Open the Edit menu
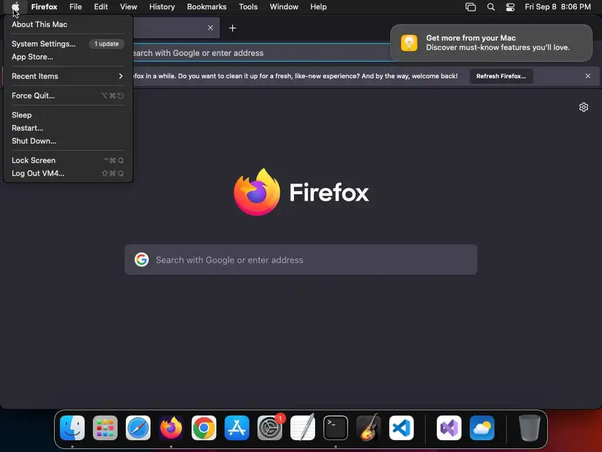Image resolution: width=602 pixels, height=452 pixels. pos(101,7)
